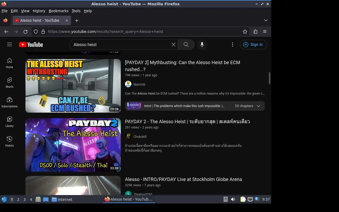Screen dimensions: 339x212
Task: Visit the Marcmb channel name link
Action: (139, 84)
